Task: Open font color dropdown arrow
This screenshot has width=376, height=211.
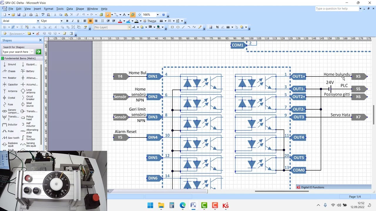Action: (124, 21)
